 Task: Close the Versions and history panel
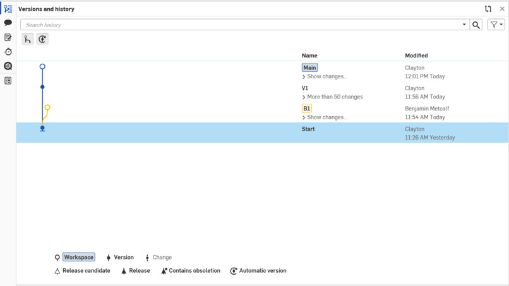(502, 9)
